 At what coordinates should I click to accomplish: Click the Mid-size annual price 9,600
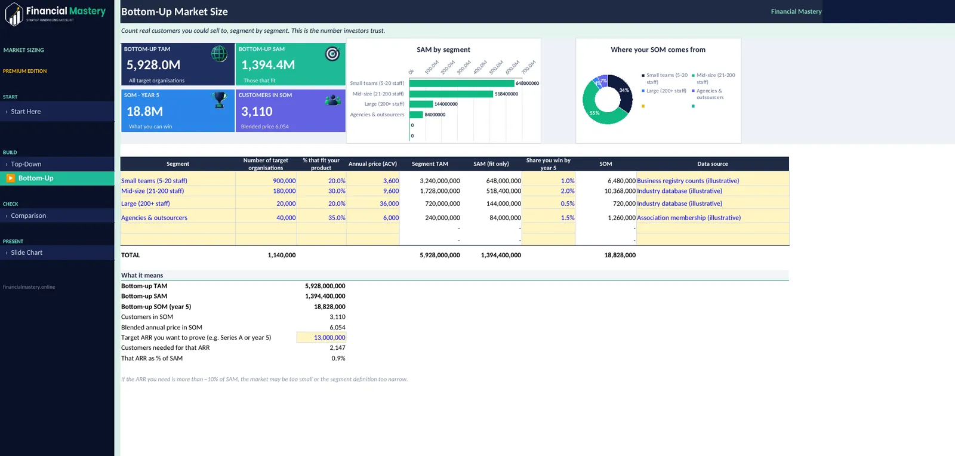pos(372,191)
